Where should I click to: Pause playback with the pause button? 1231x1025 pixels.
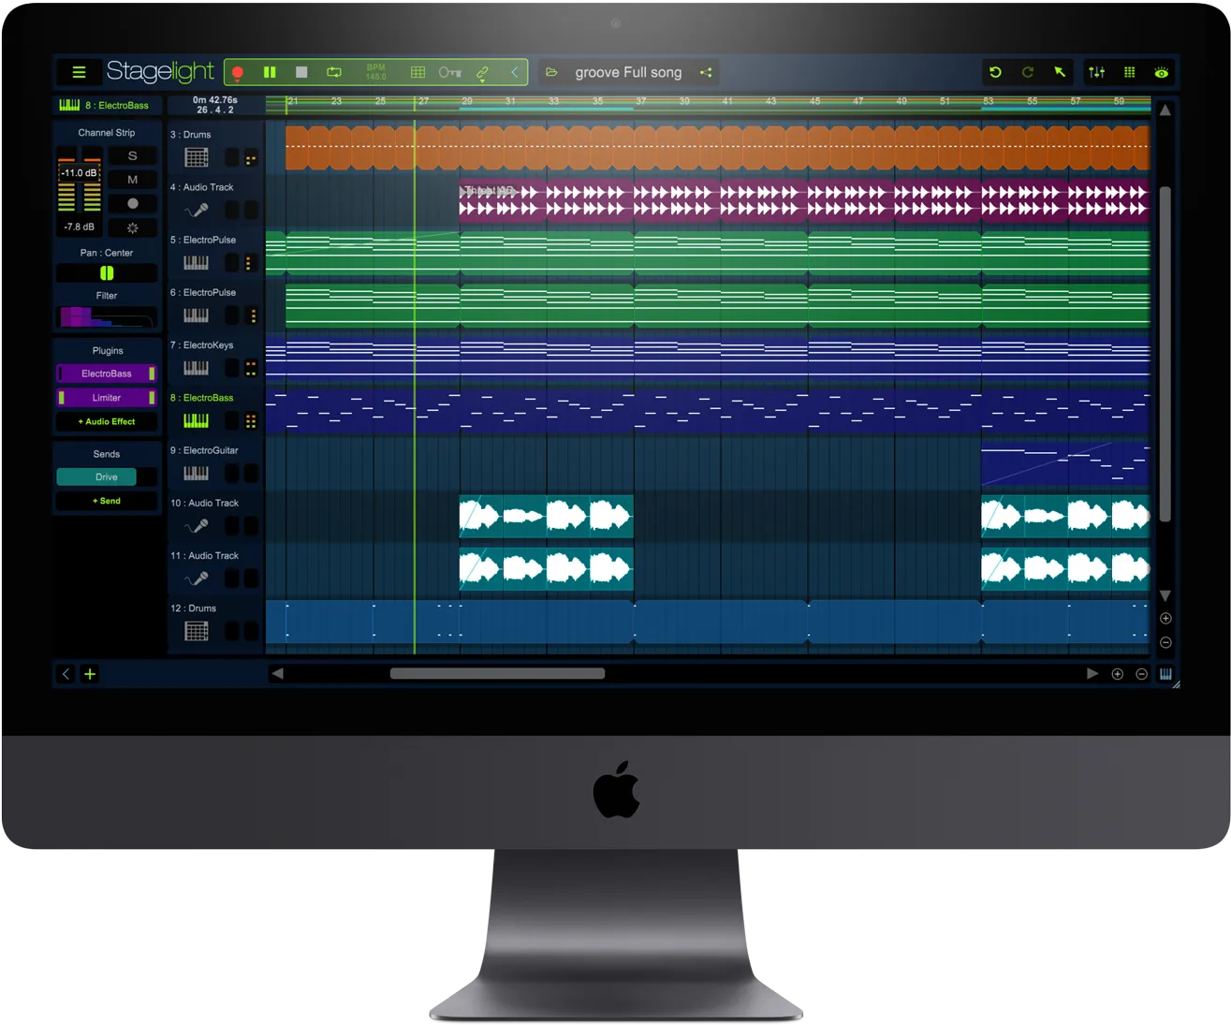[270, 72]
